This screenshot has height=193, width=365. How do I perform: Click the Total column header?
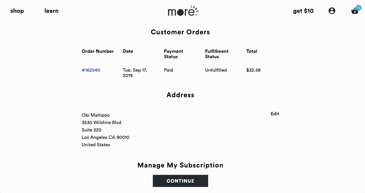pyautogui.click(x=252, y=51)
